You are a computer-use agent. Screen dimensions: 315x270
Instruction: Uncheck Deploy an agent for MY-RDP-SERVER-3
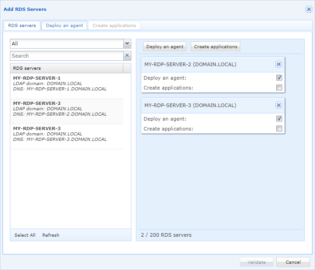279,119
